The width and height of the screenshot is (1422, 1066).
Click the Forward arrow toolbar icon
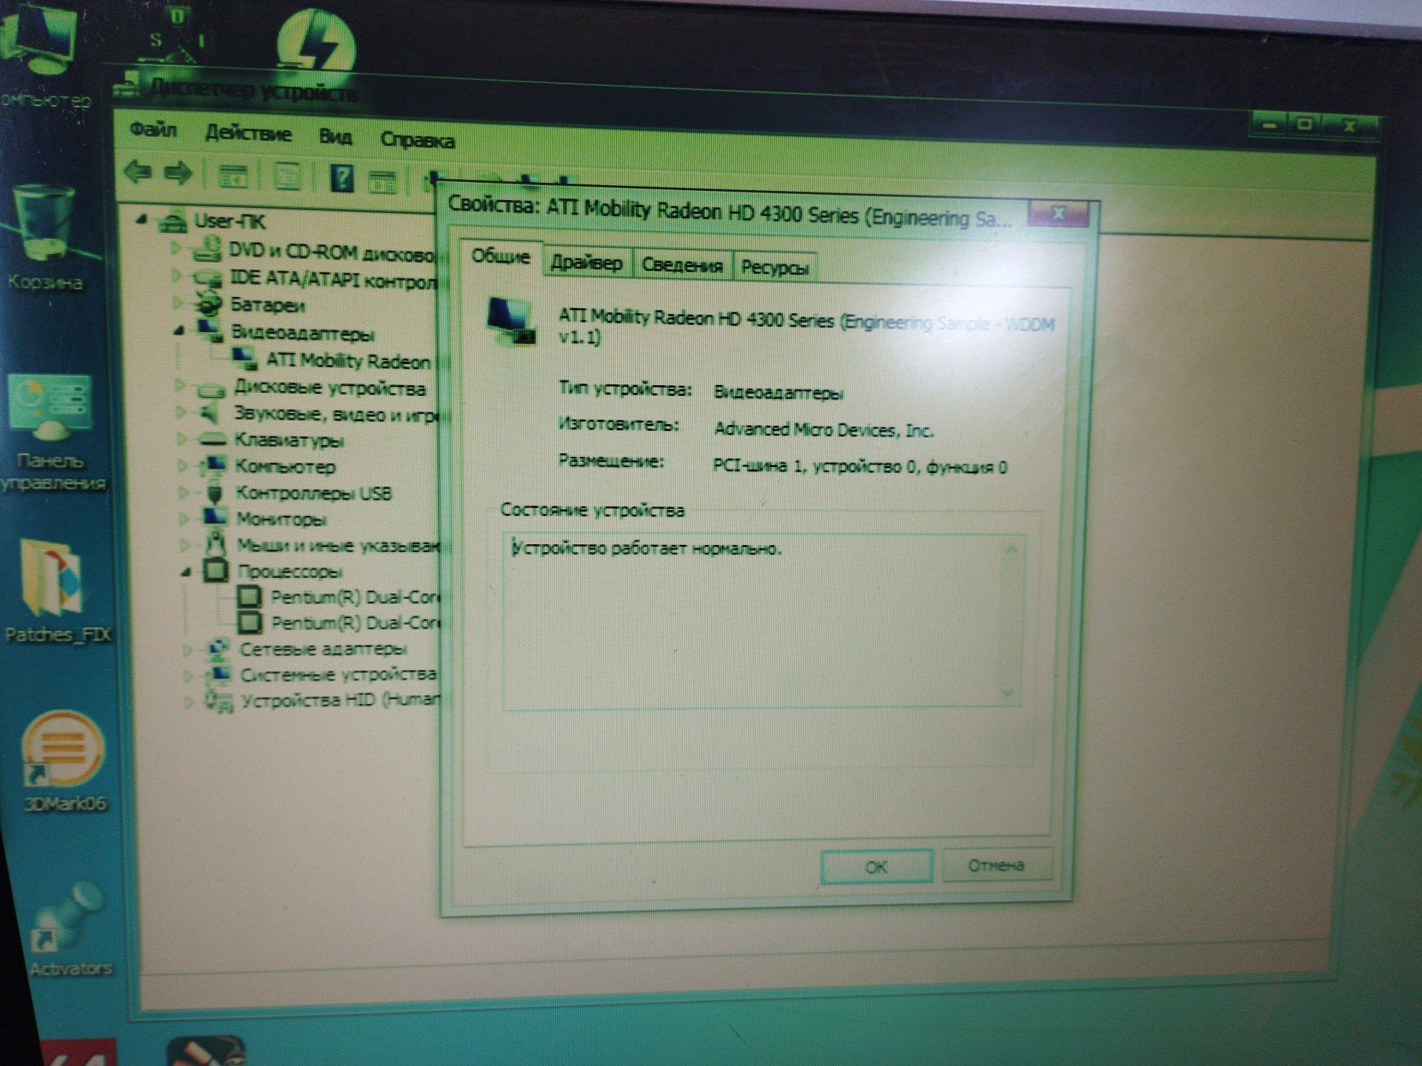[178, 173]
